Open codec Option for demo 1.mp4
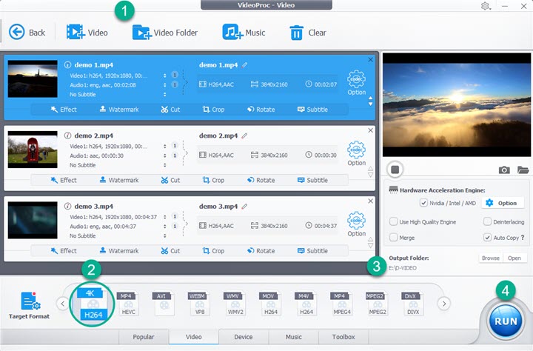Image resolution: width=533 pixels, height=351 pixels. pyautogui.click(x=356, y=83)
